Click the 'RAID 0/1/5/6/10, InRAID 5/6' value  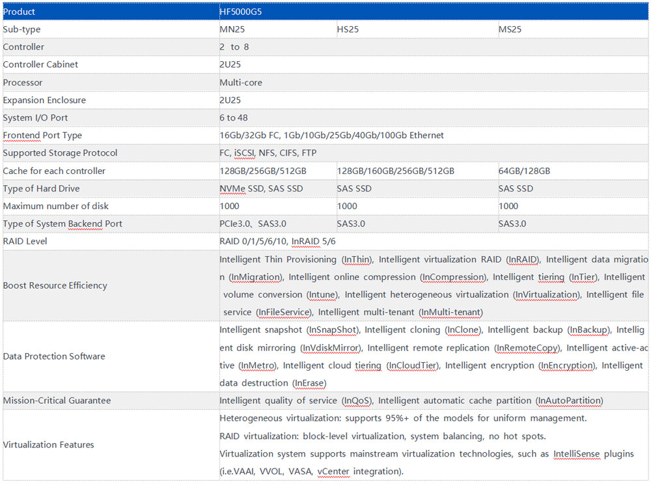277,242
